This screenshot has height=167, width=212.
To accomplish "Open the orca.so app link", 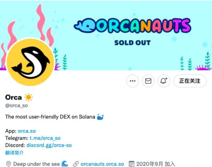I will tap(27, 131).
